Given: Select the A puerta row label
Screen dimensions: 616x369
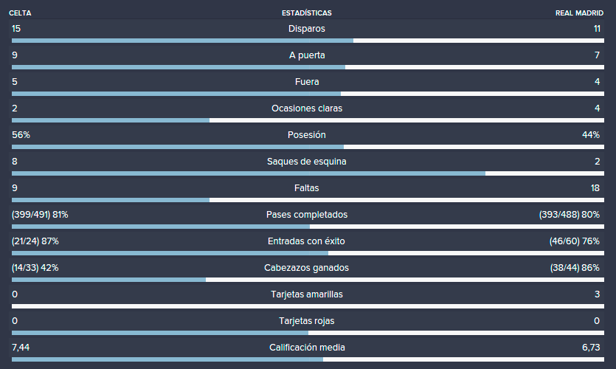Looking at the screenshot, I should pyautogui.click(x=307, y=55).
